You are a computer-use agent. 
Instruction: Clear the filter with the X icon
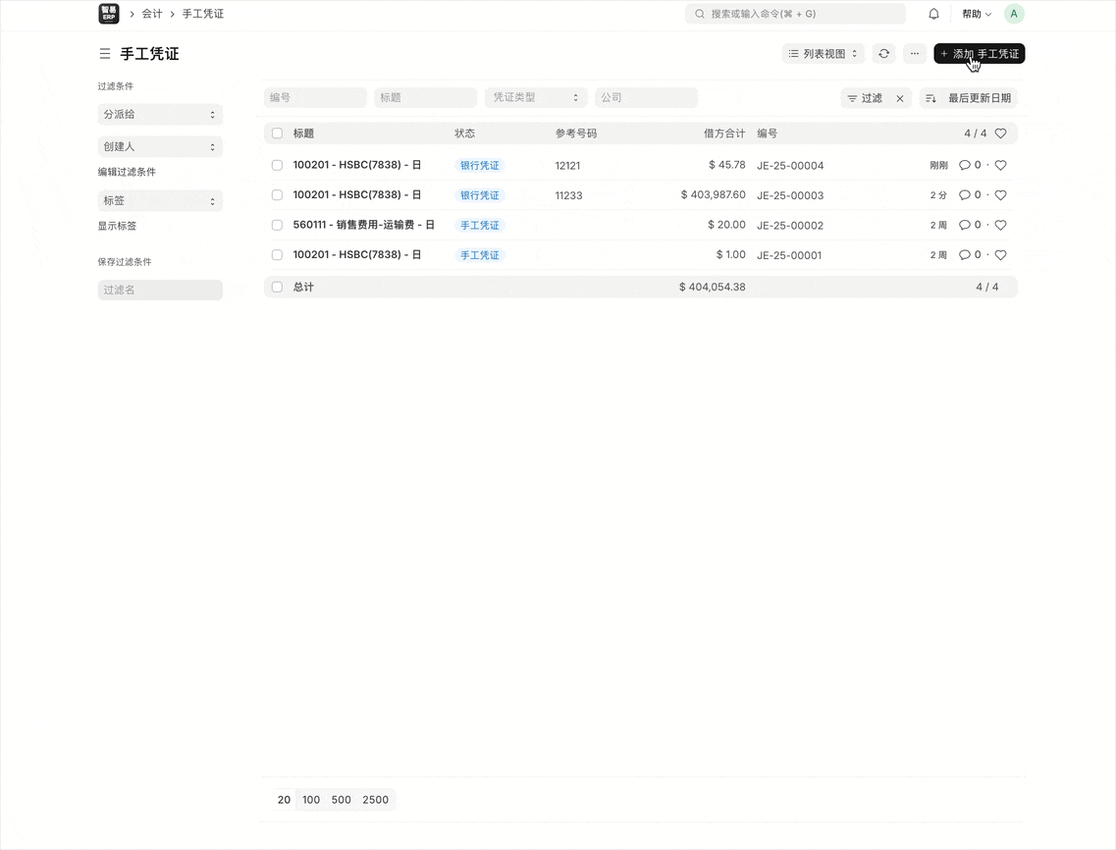(x=900, y=98)
